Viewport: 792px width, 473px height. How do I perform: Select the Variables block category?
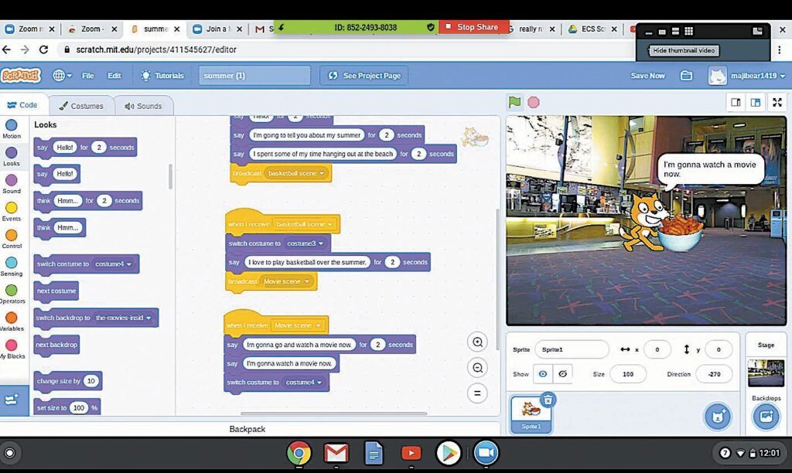11,322
